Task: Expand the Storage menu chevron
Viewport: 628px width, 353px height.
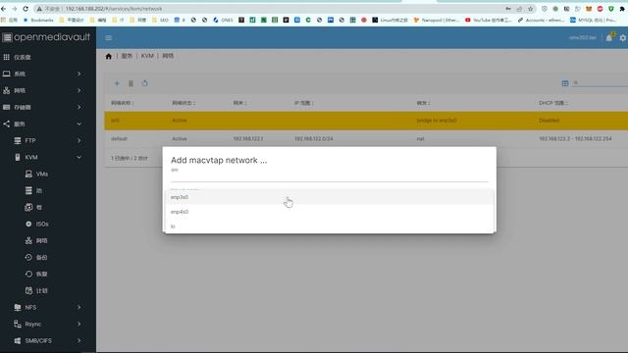Action: [x=78, y=107]
